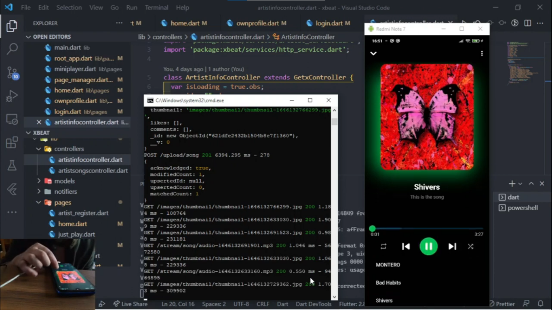Image resolution: width=552 pixels, height=310 pixels.
Task: Open the Remote Explorer view
Action: pyautogui.click(x=12, y=119)
